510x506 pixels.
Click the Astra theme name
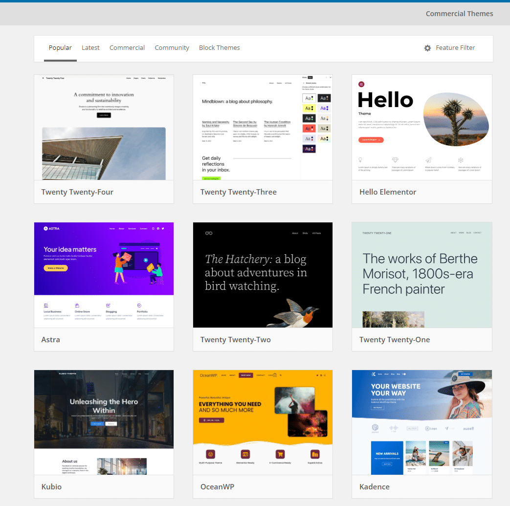point(51,340)
